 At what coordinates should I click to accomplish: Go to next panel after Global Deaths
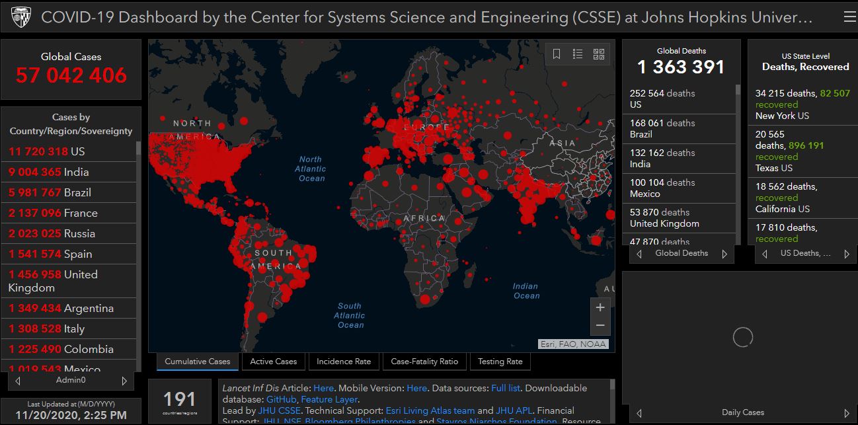point(724,254)
